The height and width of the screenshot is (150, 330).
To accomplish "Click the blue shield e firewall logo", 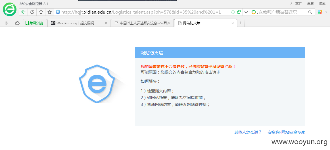I will [x=97, y=84].
